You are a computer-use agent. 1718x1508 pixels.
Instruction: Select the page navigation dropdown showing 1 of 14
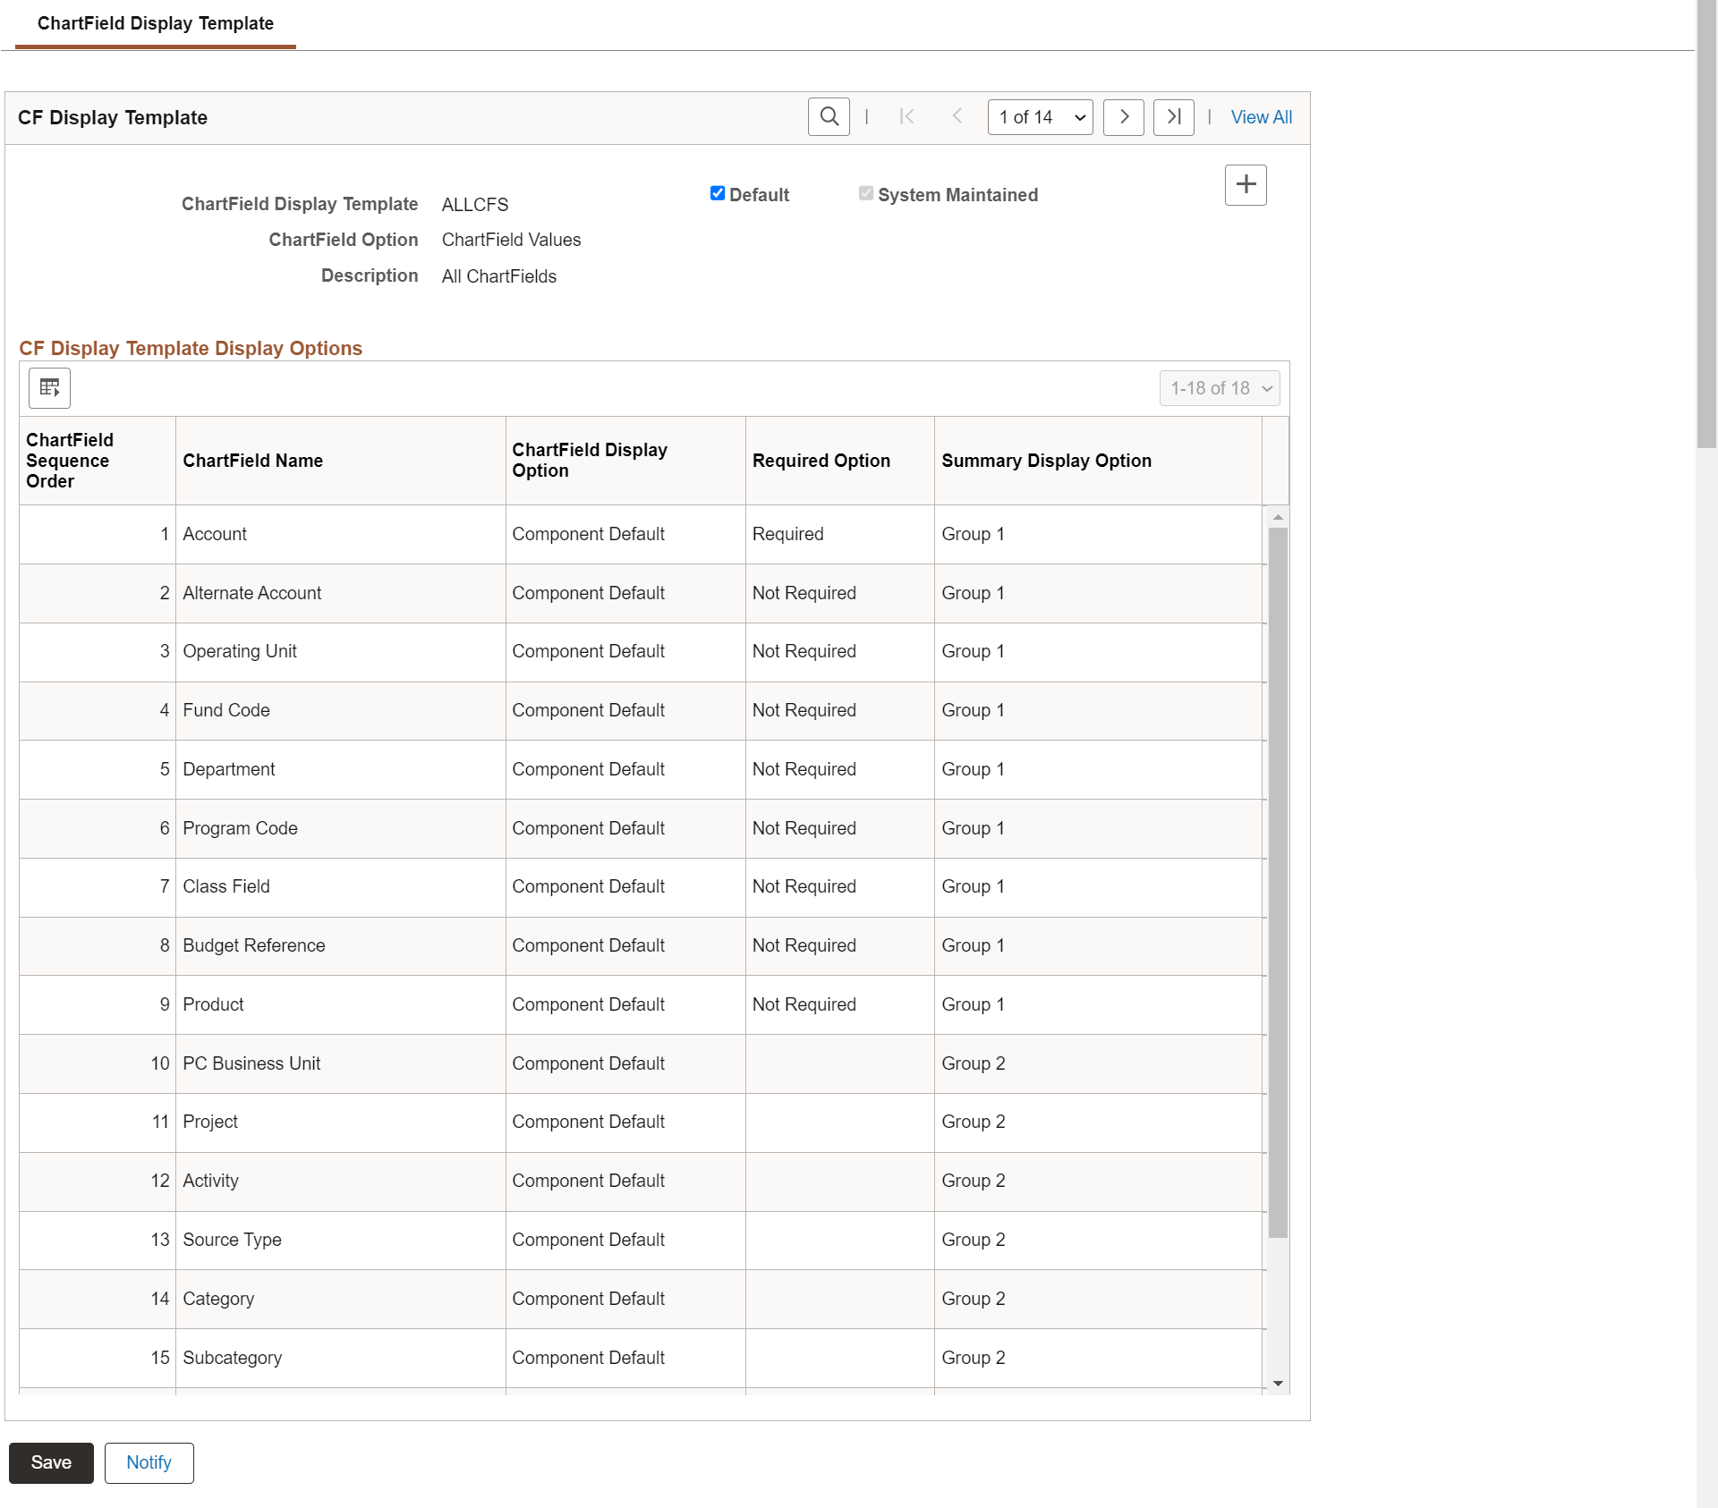pos(1039,117)
